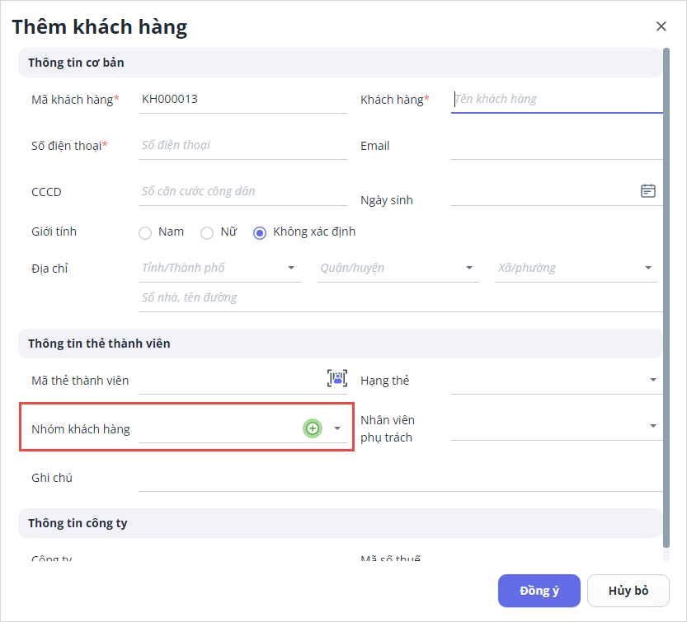
Task: Click the Số điện thoại input field
Action: [243, 146]
